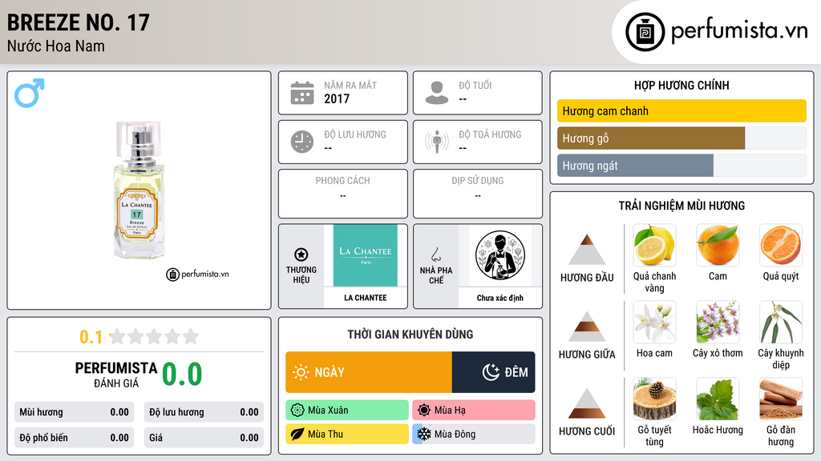Image resolution: width=821 pixels, height=461 pixels.
Task: Open the La Chantee brand logo
Action: tap(366, 255)
